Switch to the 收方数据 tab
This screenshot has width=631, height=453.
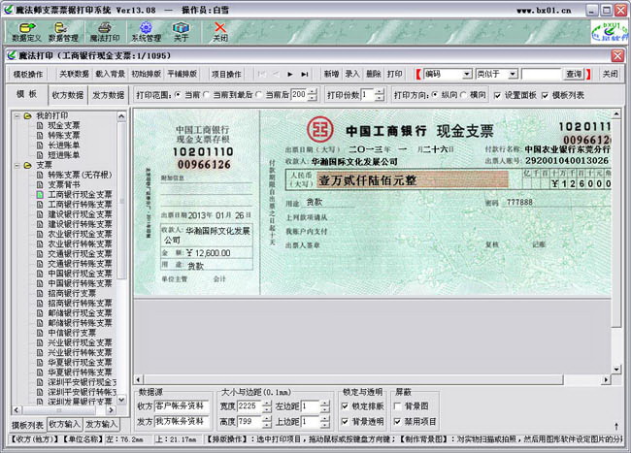[x=68, y=95]
